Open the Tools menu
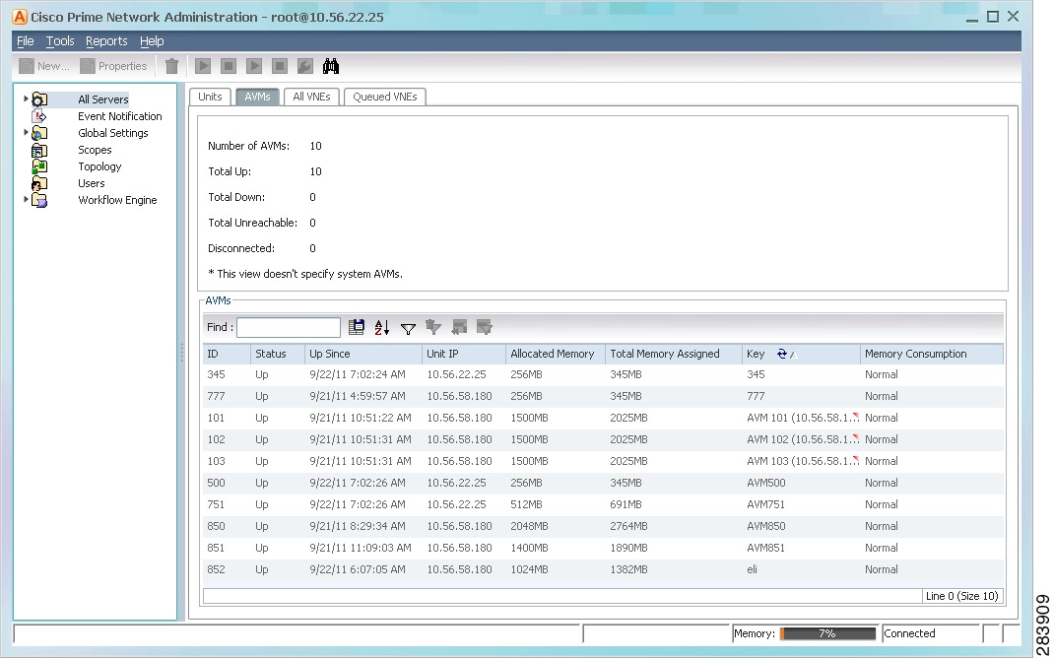The image size is (1054, 658). [x=60, y=41]
